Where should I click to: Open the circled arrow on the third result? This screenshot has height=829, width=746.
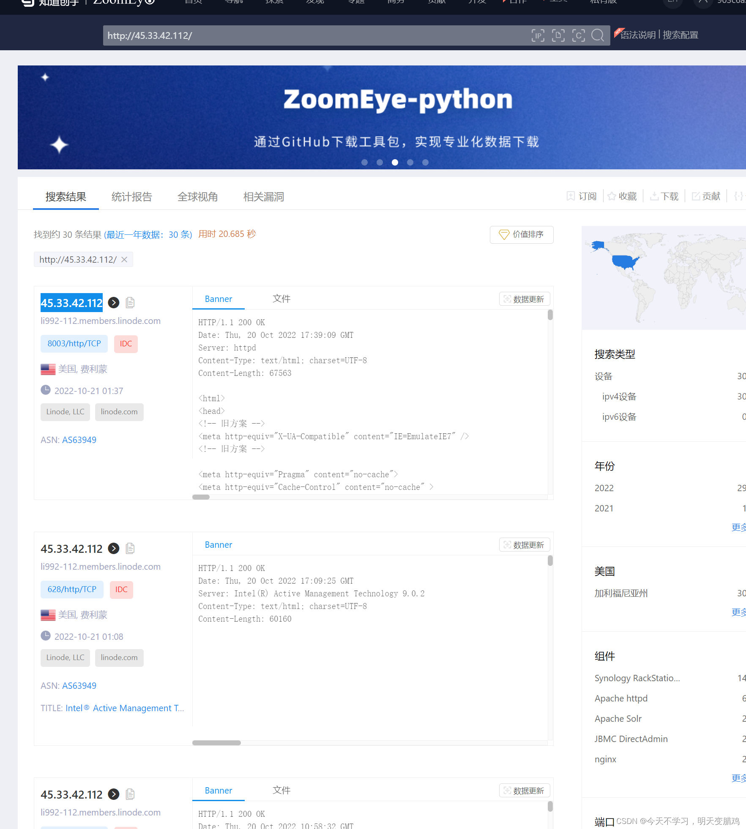tap(114, 794)
